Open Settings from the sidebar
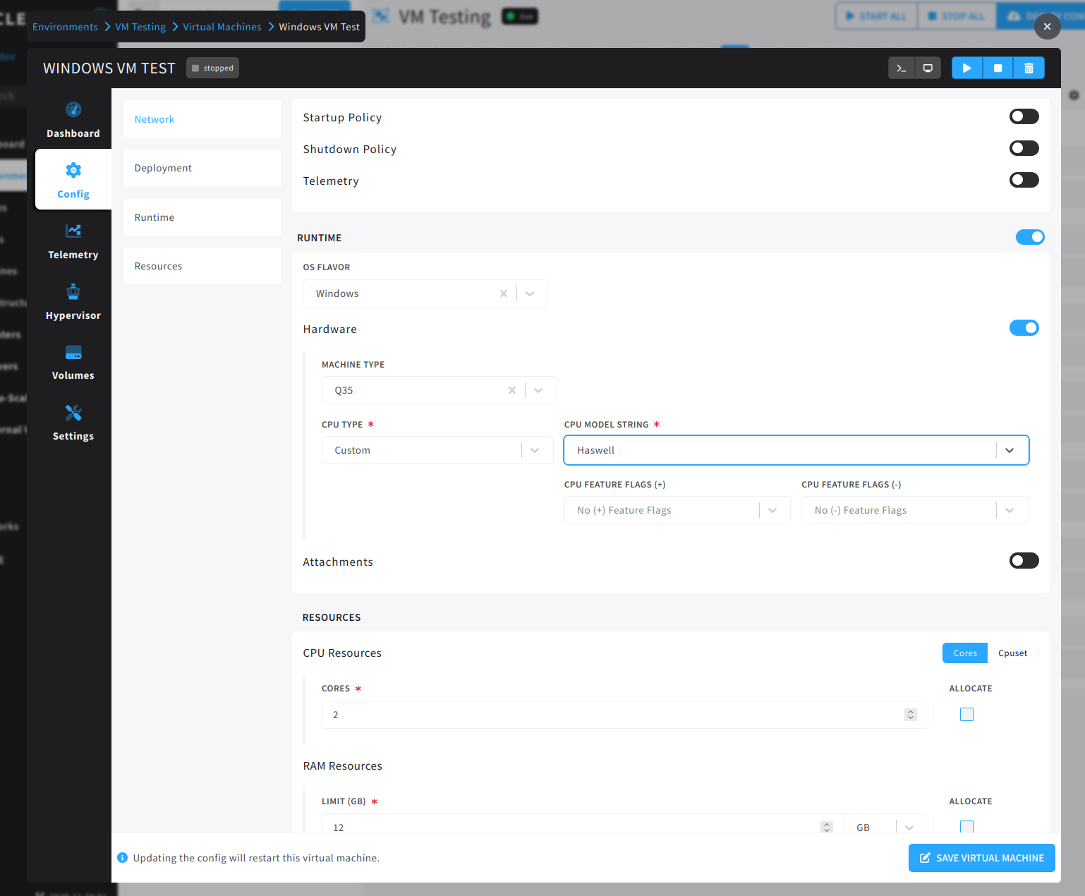Image resolution: width=1085 pixels, height=896 pixels. click(73, 422)
